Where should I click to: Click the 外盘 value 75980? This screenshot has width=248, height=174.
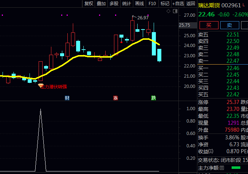point(232,130)
